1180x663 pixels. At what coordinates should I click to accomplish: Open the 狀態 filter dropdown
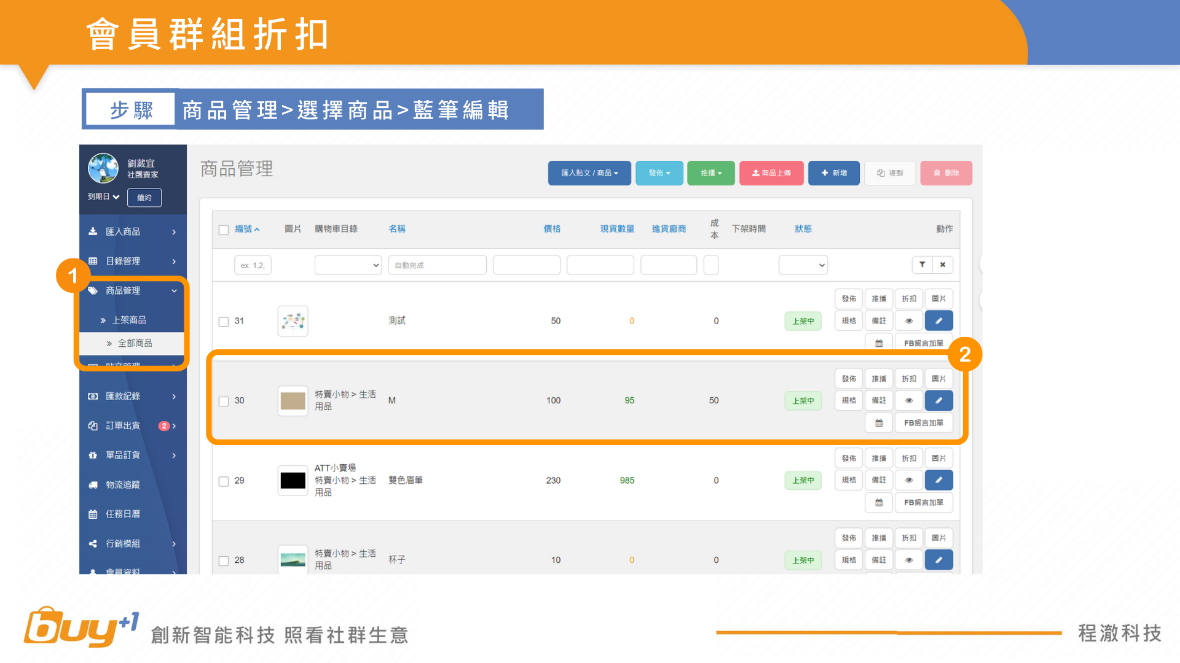click(x=803, y=265)
